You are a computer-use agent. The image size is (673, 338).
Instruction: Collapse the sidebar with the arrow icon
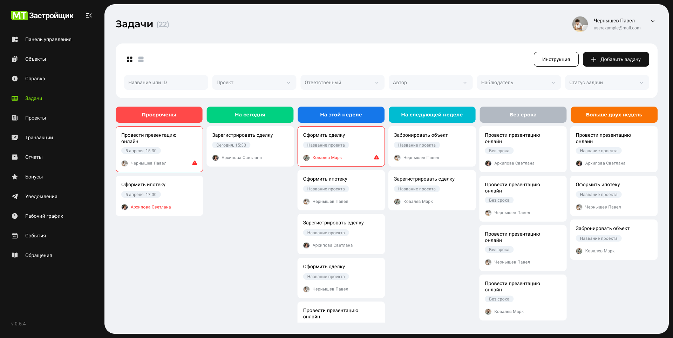coord(89,15)
